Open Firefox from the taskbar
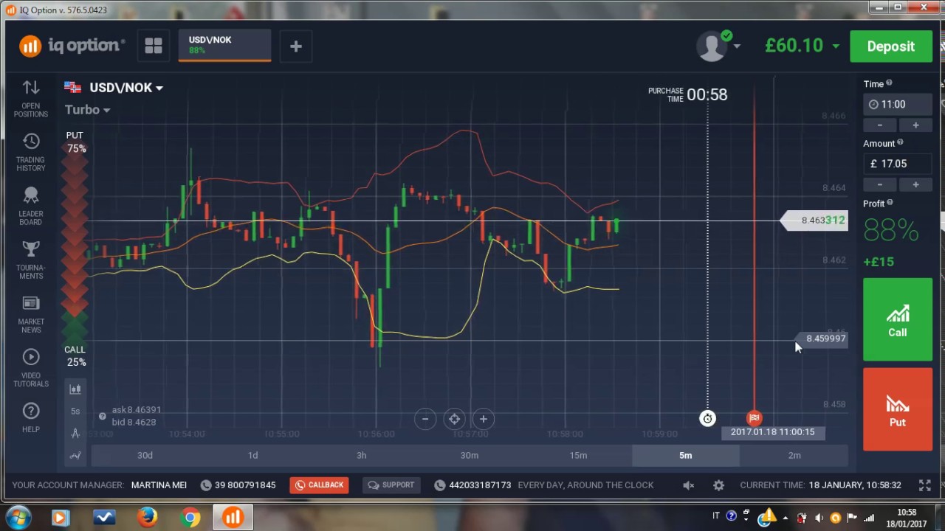Image resolution: width=945 pixels, height=531 pixels. point(148,518)
